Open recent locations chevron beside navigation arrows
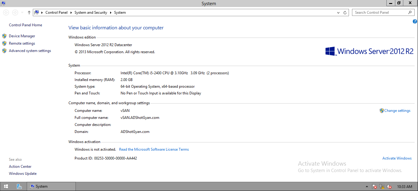Image resolution: width=418 pixels, height=191 pixels. pyautogui.click(x=21, y=13)
